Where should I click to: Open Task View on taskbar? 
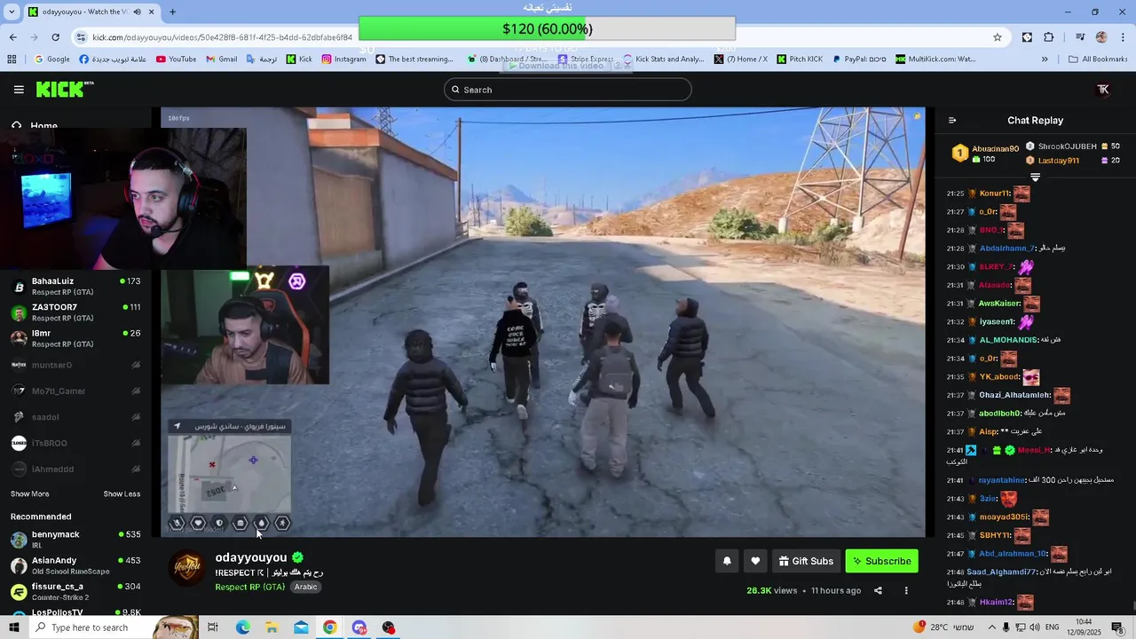pos(213,627)
